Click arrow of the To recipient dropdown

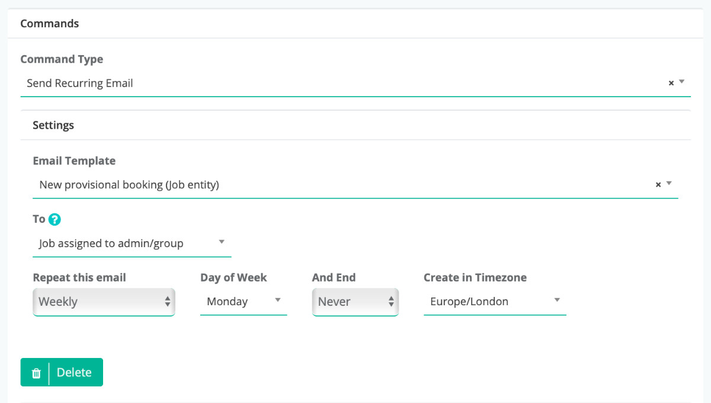point(222,242)
